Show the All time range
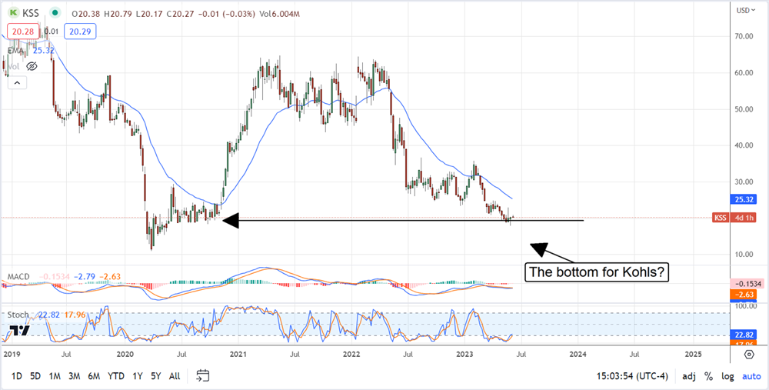 pos(175,376)
